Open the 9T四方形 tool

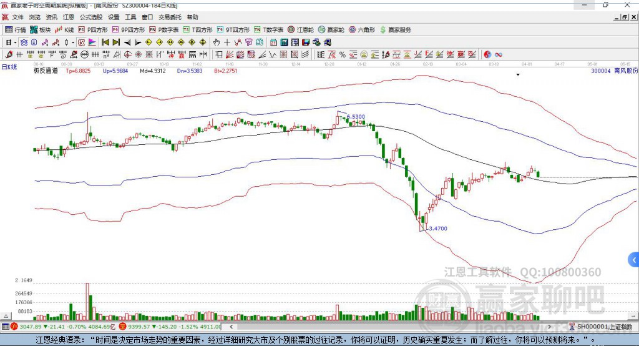point(233,30)
